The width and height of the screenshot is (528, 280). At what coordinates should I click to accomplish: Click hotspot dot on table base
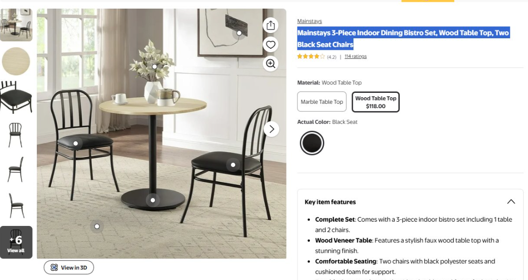[x=153, y=200]
